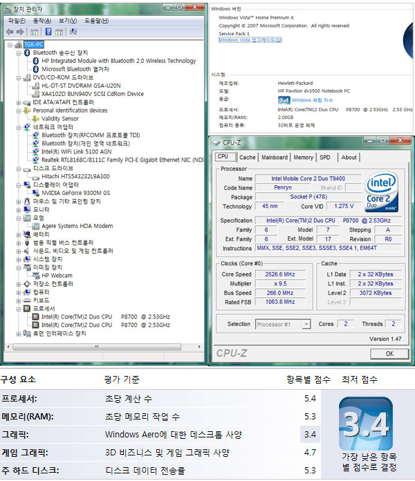Click drive icon beside XA4102D BUN940V SCSI CdRom

35,94
